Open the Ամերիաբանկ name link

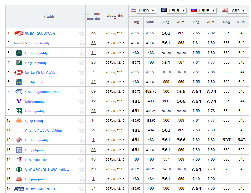[x=36, y=53]
